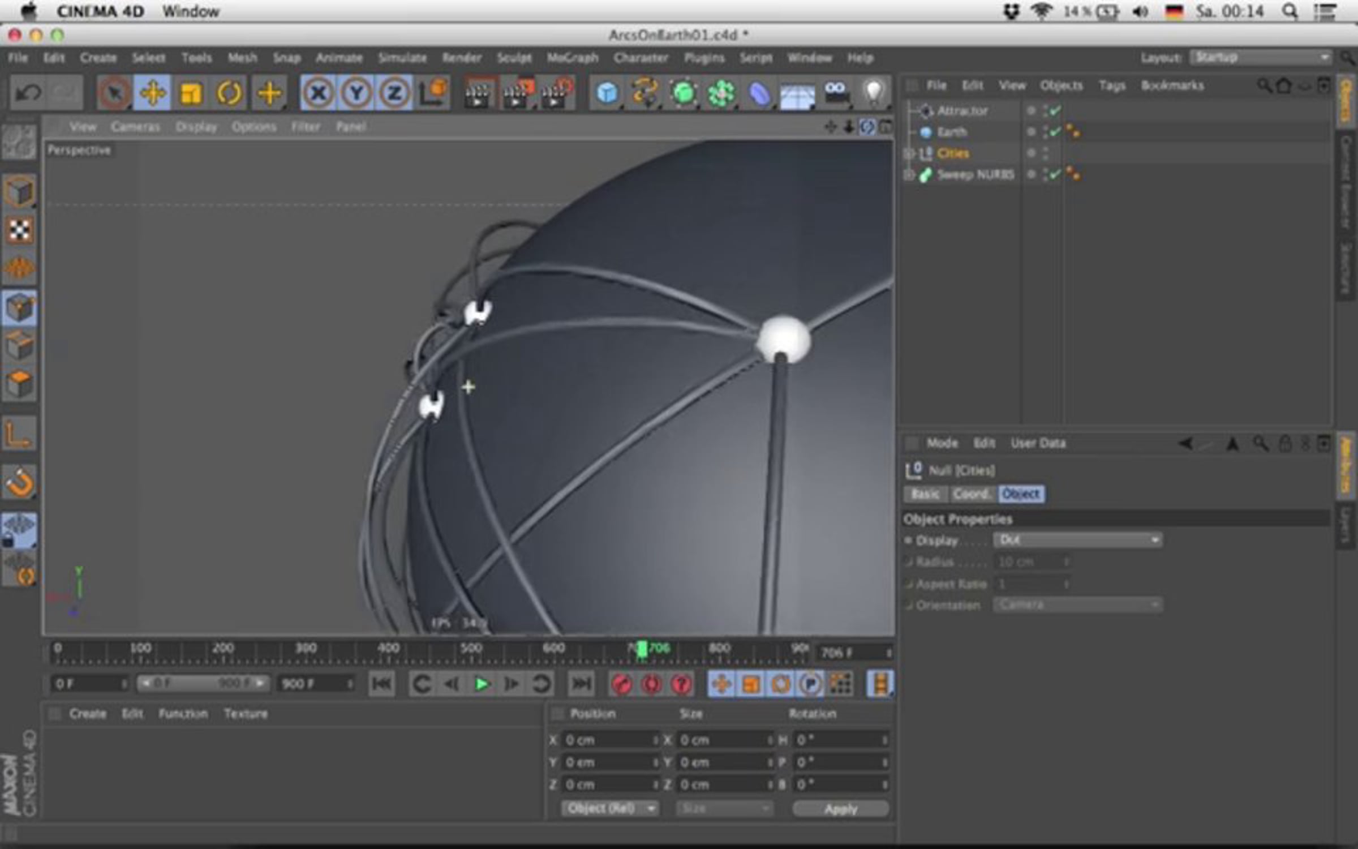Play the animation forwards
This screenshot has width=1358, height=849.
click(482, 684)
